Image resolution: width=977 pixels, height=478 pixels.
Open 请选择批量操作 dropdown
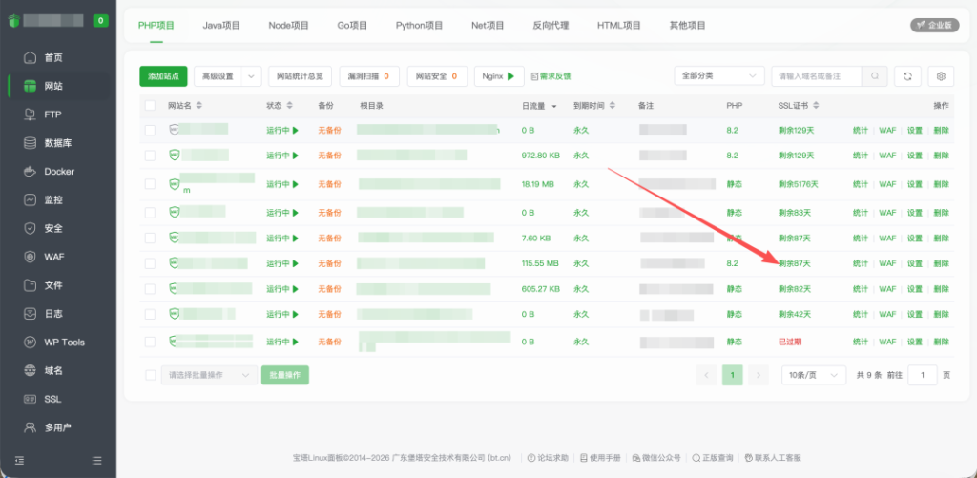click(209, 375)
